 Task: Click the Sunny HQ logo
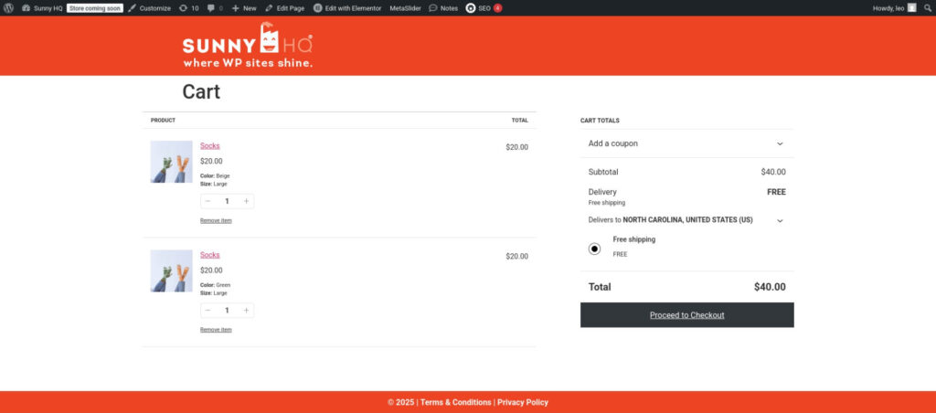point(247,46)
